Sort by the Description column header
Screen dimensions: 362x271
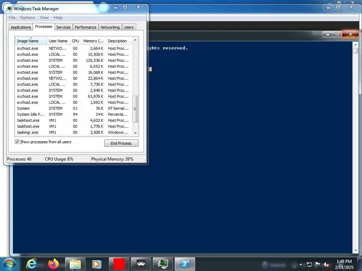point(119,41)
